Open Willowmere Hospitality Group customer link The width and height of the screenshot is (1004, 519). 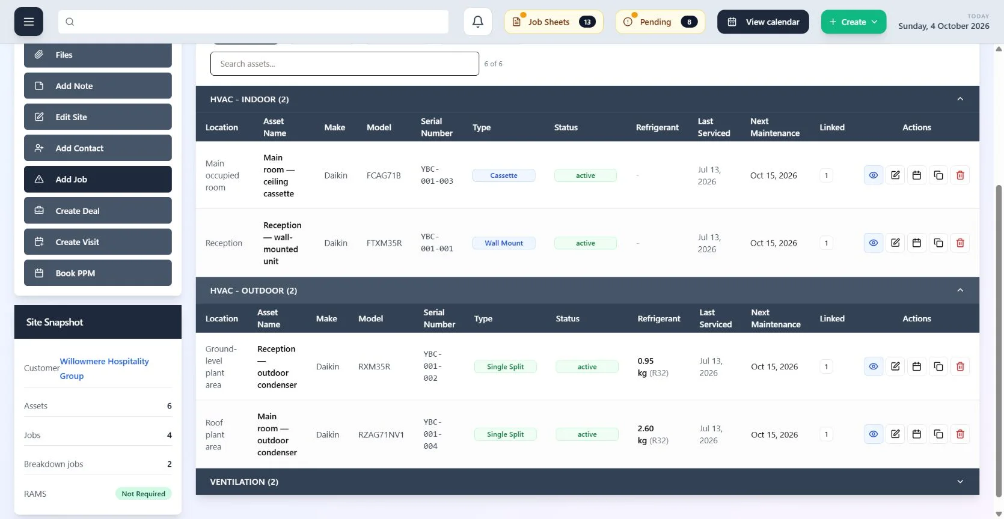[x=105, y=368]
